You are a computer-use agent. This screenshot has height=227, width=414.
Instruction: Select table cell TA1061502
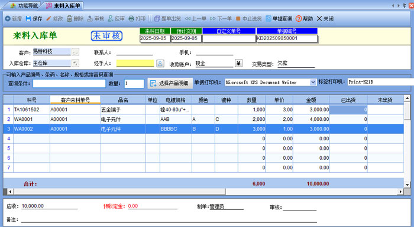point(32,110)
